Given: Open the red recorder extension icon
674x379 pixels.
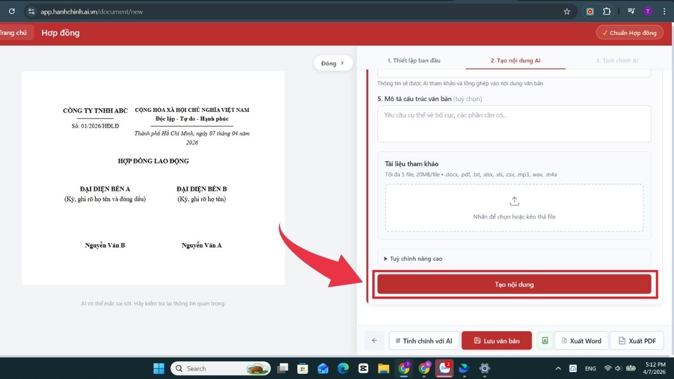Looking at the screenshot, I should point(590,11).
